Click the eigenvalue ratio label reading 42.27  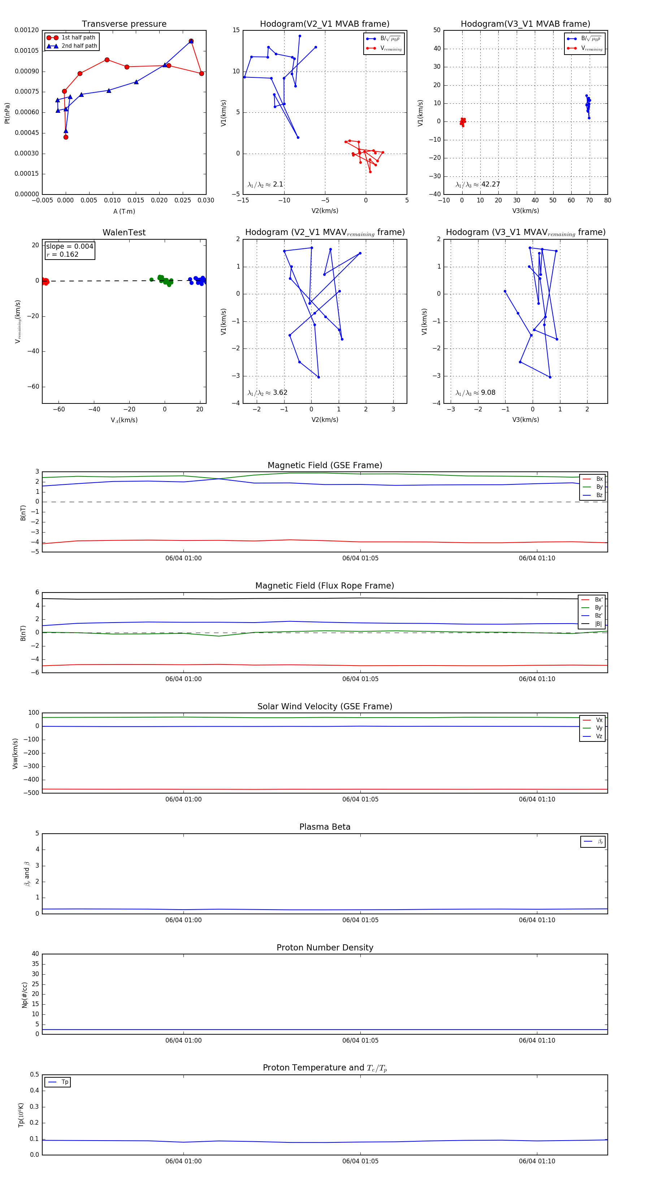[478, 184]
